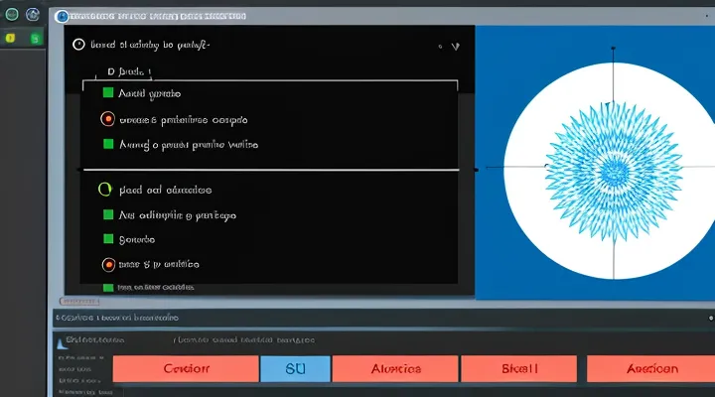Click the red 'Aecican' button at right

coord(650,368)
